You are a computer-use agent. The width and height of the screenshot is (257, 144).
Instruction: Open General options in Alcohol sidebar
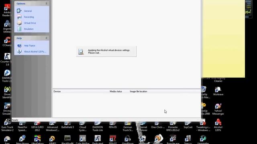coord(28,11)
